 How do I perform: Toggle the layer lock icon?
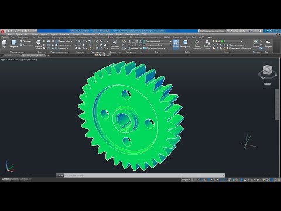(x=219, y=42)
